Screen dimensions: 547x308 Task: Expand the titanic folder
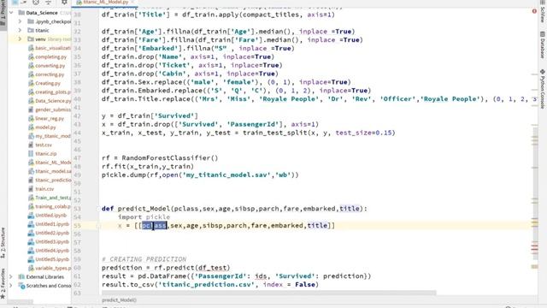pos(20,30)
